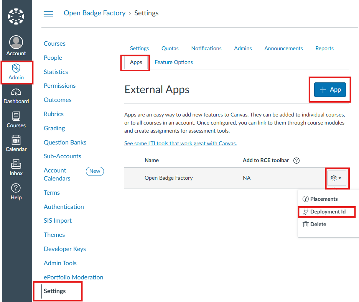Toggle the hamburger navigation menu

click(48, 14)
